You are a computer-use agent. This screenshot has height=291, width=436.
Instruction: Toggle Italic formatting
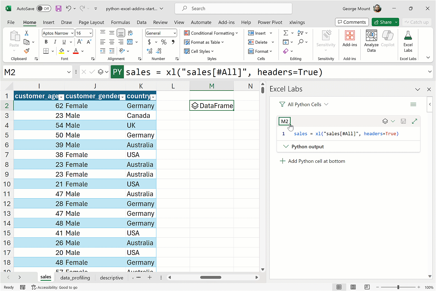coord(55,42)
